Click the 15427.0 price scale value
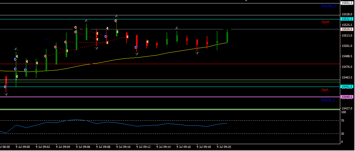This screenshot has width=355, height=151. pos(347,108)
